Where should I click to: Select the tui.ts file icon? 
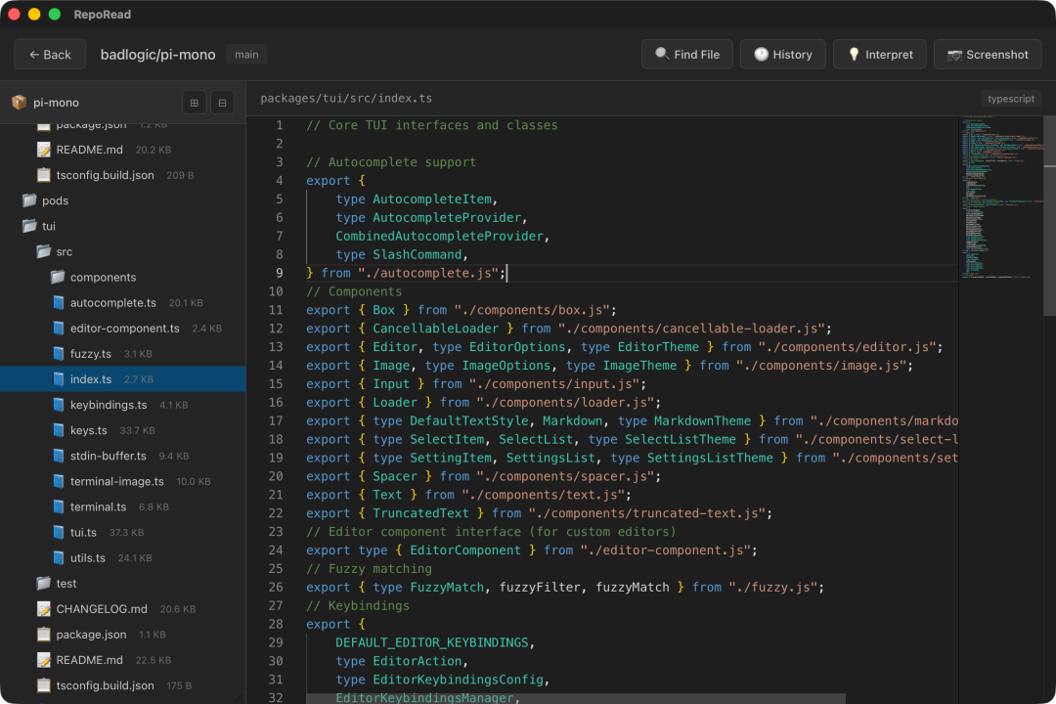point(59,533)
